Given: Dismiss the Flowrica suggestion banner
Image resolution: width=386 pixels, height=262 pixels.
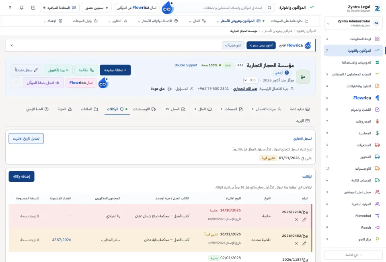Looking at the screenshot, I should tap(12, 45).
